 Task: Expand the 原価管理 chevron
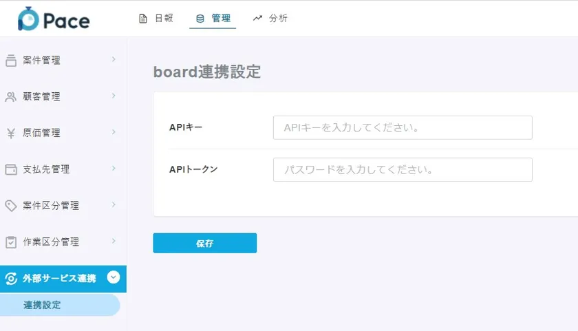[x=114, y=132]
